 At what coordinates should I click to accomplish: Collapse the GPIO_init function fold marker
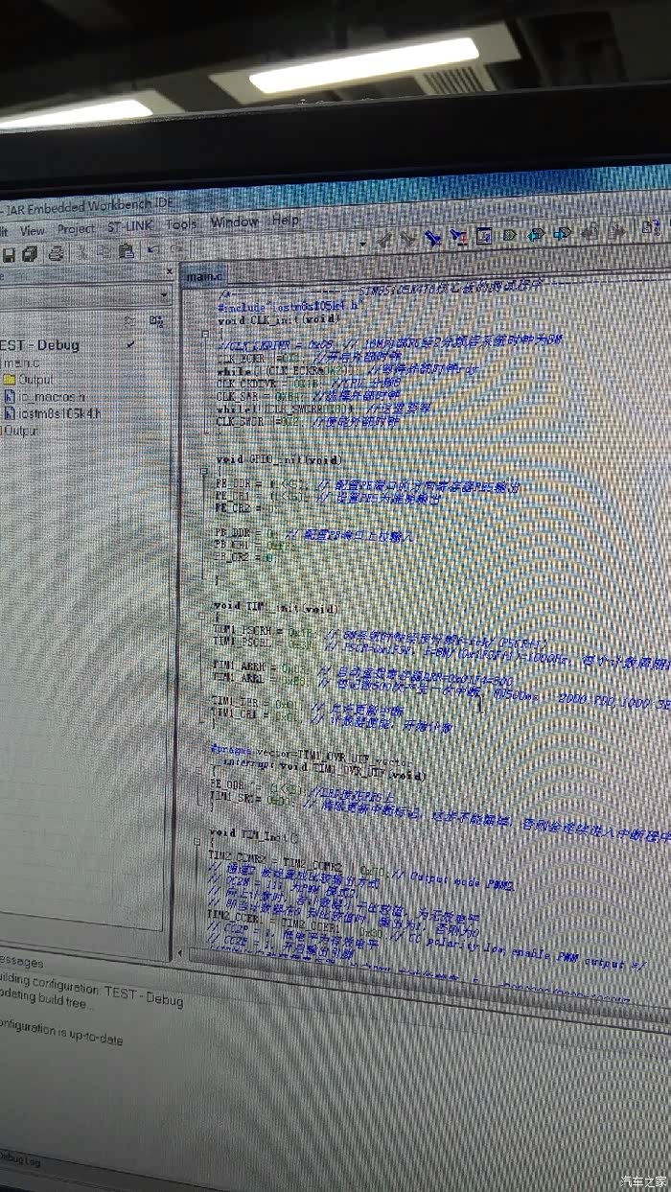click(x=204, y=471)
